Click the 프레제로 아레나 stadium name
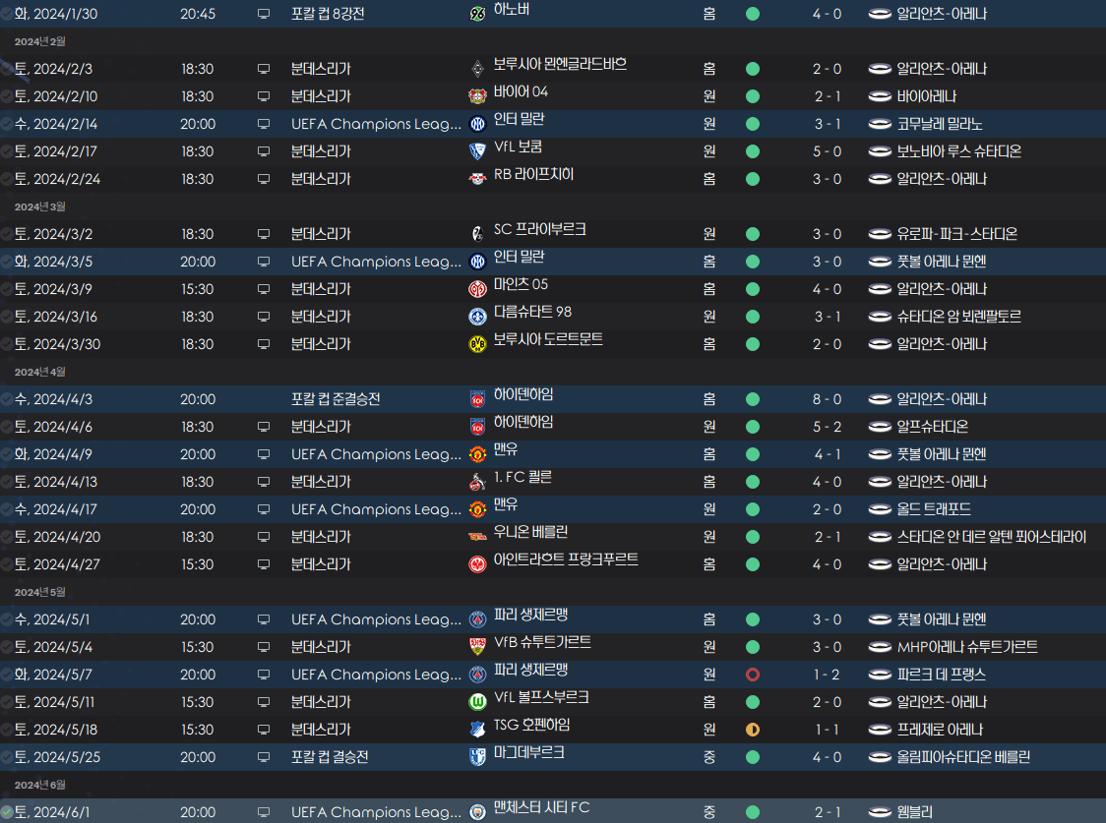 [x=941, y=730]
